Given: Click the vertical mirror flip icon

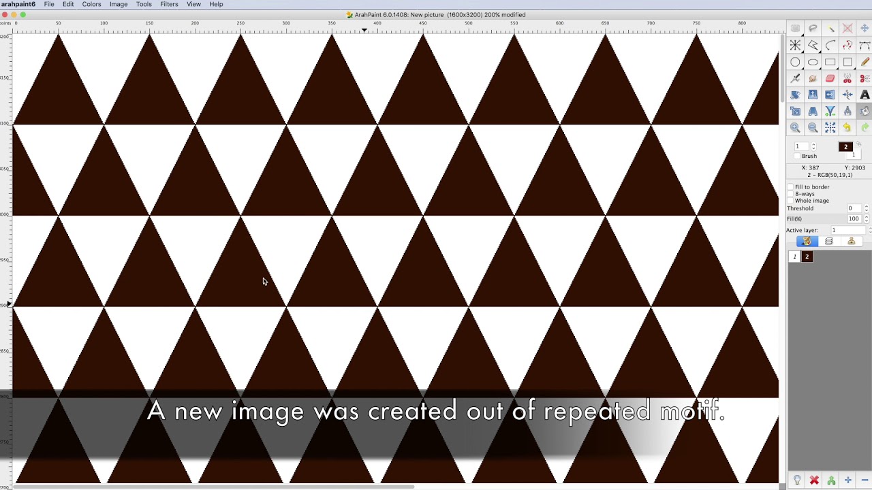Looking at the screenshot, I should coord(813,95).
